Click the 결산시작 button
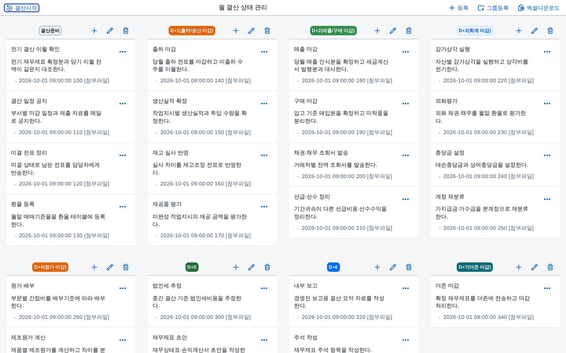566x353 pixels. (x=22, y=8)
